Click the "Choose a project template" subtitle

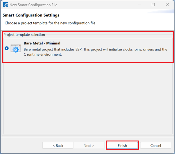click(50, 23)
